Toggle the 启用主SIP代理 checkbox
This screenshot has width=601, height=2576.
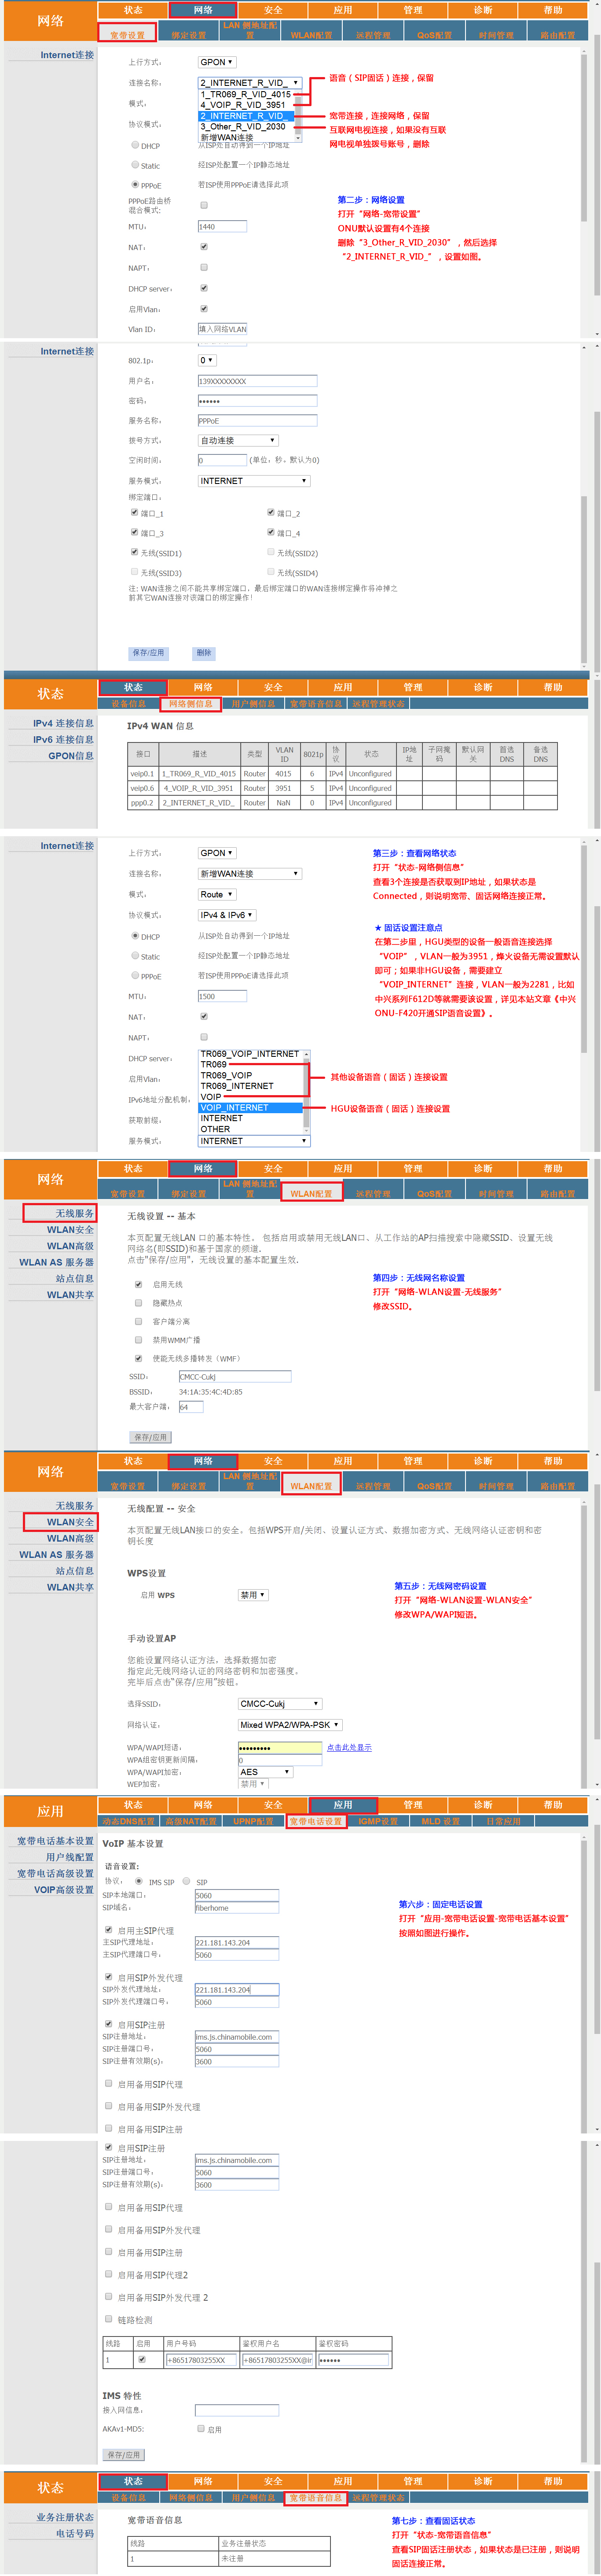[x=109, y=1930]
